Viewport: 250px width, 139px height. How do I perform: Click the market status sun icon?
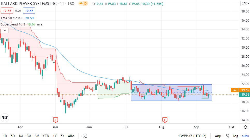[x=81, y=3]
